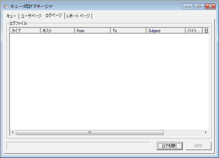
Task: Click the horizontal scrollbar's left arrow
Action: [13, 132]
